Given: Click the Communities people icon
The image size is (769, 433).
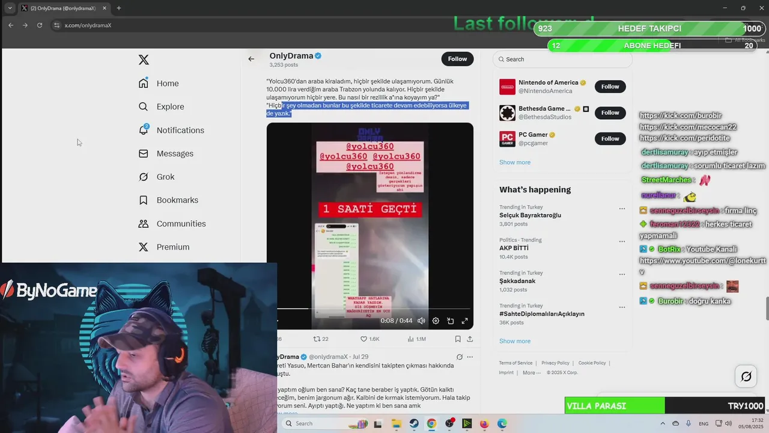Looking at the screenshot, I should 143,224.
